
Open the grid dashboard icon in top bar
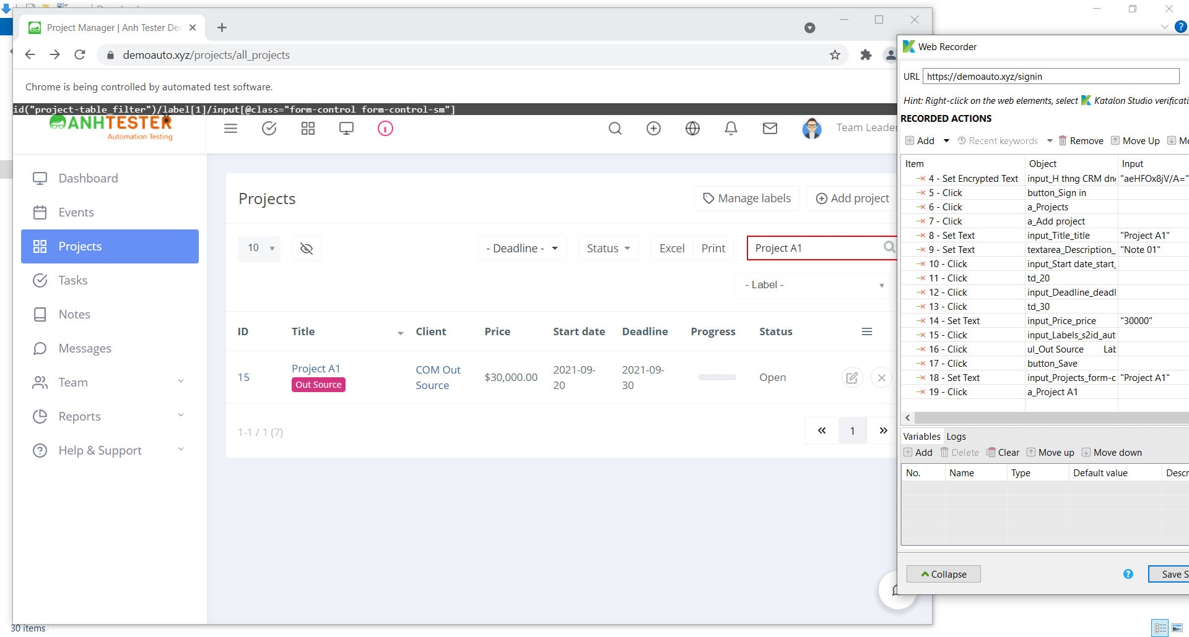[x=308, y=129]
